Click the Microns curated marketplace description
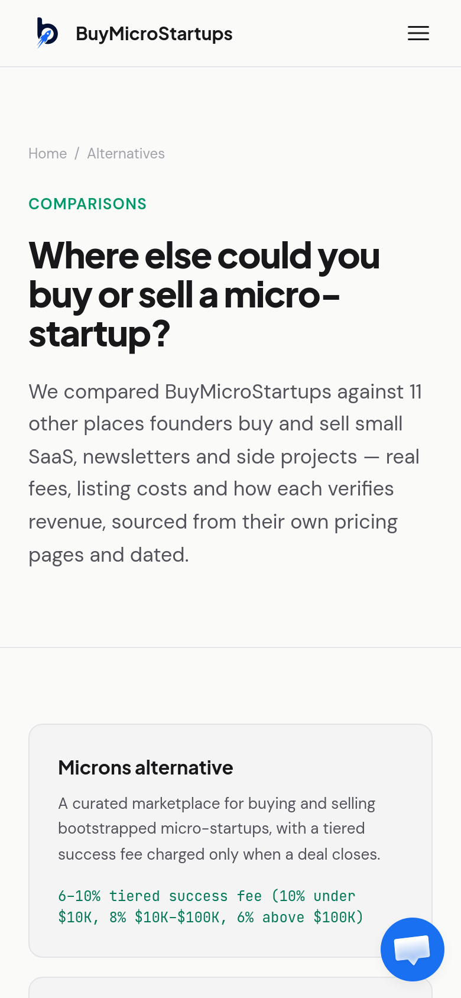The height and width of the screenshot is (998, 461). (219, 829)
